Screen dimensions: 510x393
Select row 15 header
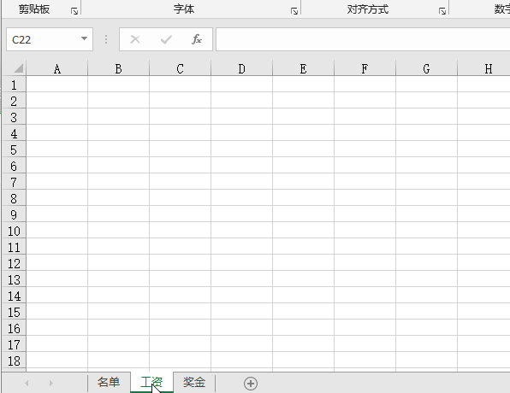point(14,312)
